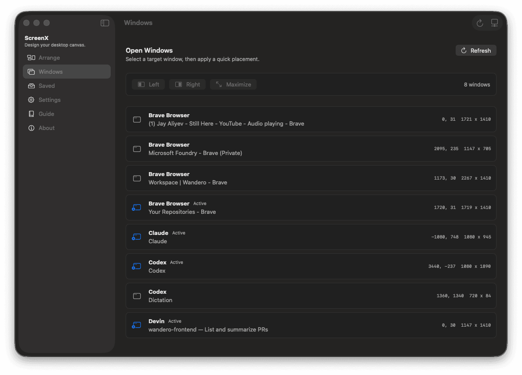The image size is (522, 375).
Task: Click the Windows sidebar icon
Action: point(31,72)
